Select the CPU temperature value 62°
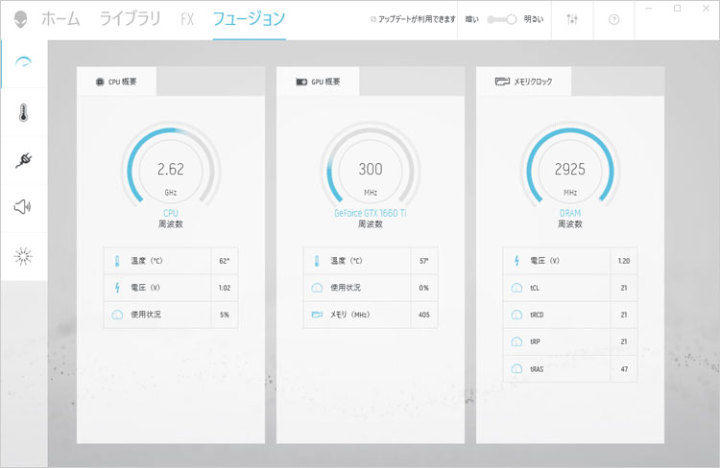Screen dimensions: 720x468 [x=224, y=261]
